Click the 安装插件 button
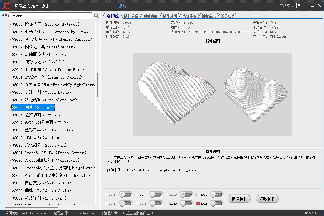The width and height of the screenshot is (324, 216). coord(240,199)
